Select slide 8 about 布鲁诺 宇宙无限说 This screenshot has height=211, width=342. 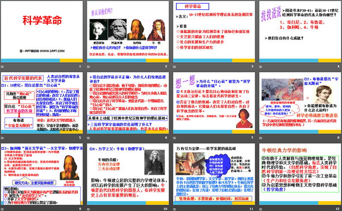click(300, 103)
